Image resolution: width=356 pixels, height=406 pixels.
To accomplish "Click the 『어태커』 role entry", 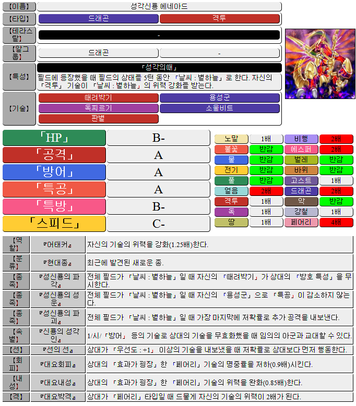I will (x=57, y=244).
